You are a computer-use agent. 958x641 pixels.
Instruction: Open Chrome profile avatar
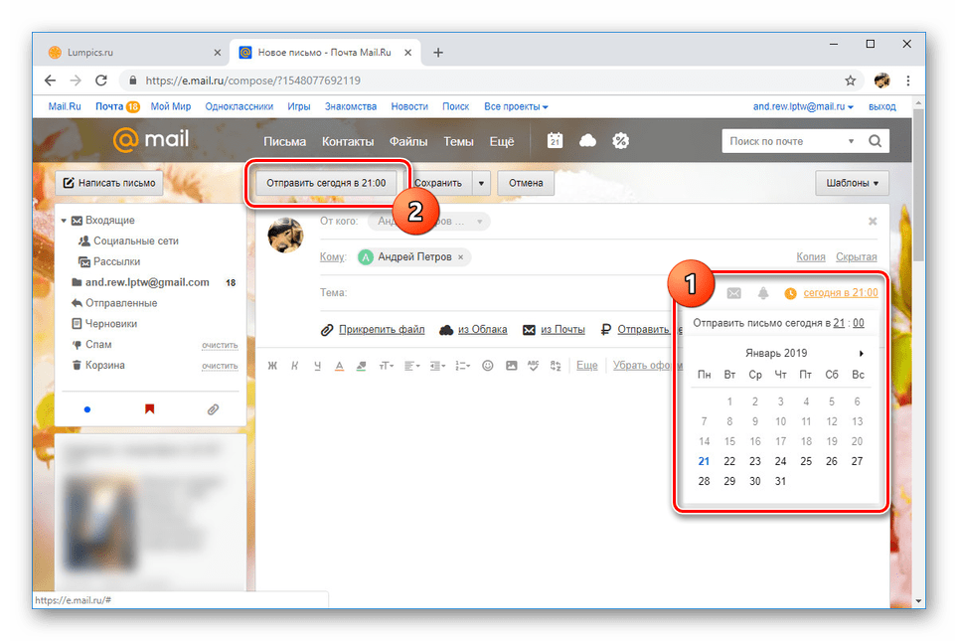click(881, 80)
